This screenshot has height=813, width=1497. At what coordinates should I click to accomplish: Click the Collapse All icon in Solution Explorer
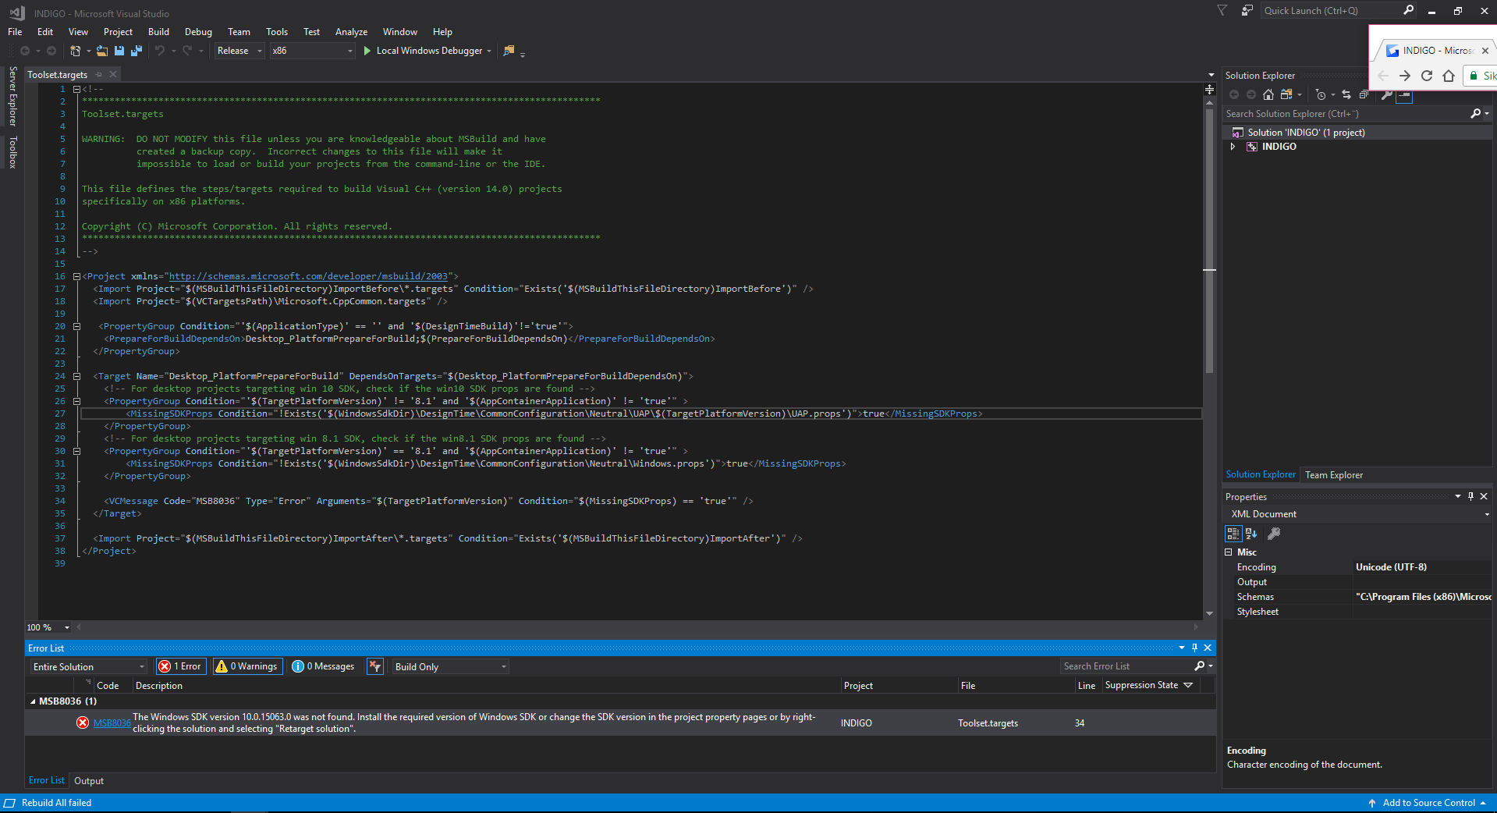1364,94
